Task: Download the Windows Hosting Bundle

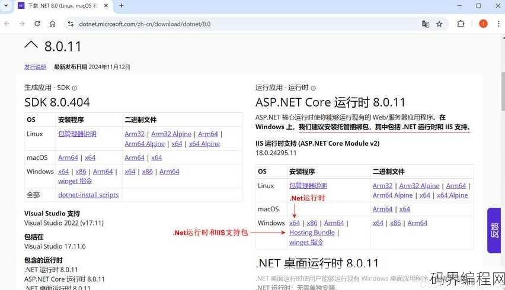Action: tap(312, 233)
